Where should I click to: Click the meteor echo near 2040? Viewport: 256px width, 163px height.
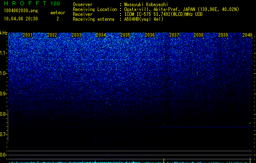250,123
